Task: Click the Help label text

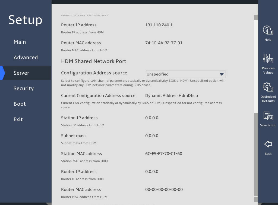Action: click(268, 40)
